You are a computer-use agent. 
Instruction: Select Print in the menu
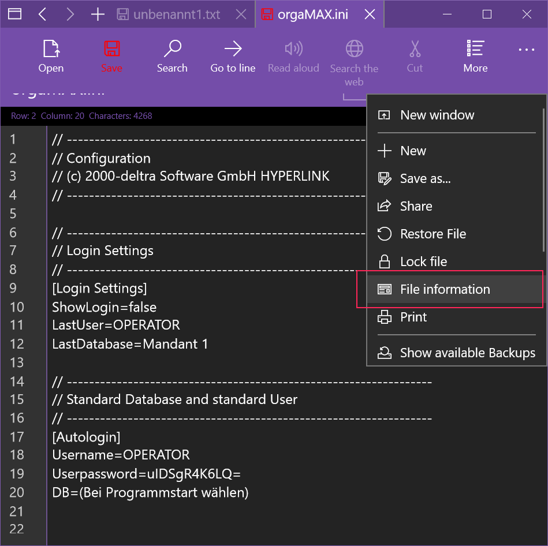[x=456, y=317]
